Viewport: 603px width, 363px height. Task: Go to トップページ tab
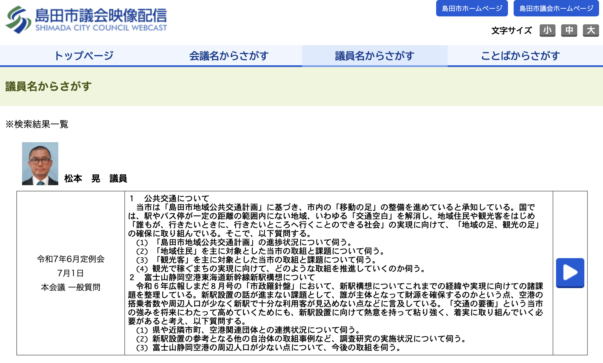[84, 56]
